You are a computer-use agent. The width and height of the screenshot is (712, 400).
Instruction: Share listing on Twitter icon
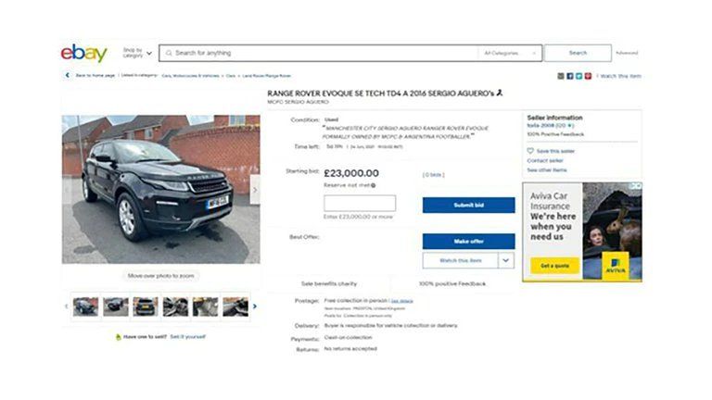click(x=578, y=76)
